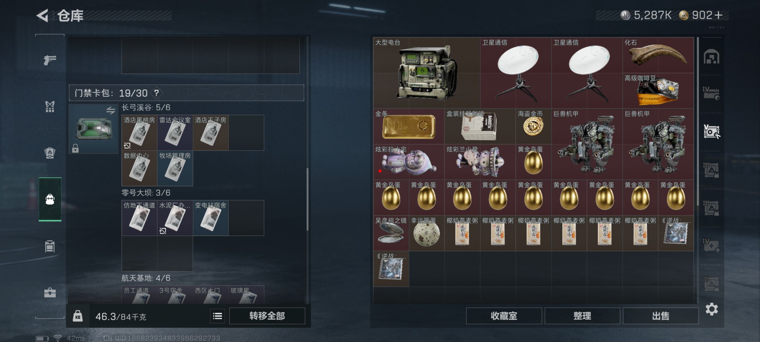Image resolution: width=760 pixels, height=342 pixels.
Task: Toggle the swap arrows on keycard case
Action: (111, 110)
